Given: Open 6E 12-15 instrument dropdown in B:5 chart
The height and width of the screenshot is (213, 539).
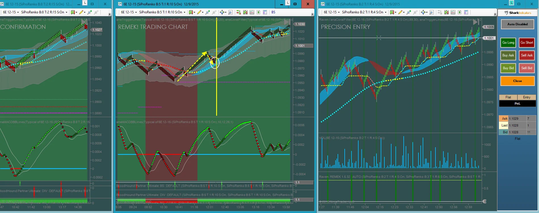Looking at the screenshot, I should coord(129,12).
